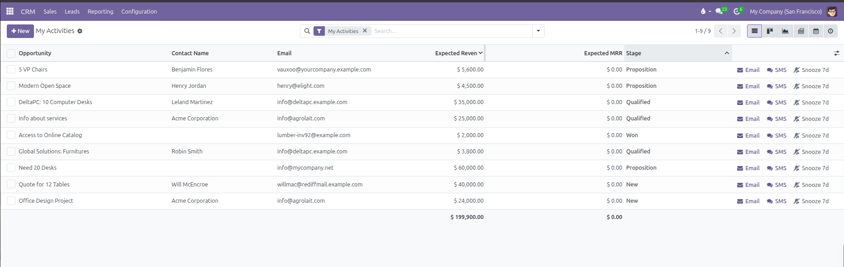Open the conversations messages icon
The width and height of the screenshot is (844, 267).
pyautogui.click(x=721, y=11)
